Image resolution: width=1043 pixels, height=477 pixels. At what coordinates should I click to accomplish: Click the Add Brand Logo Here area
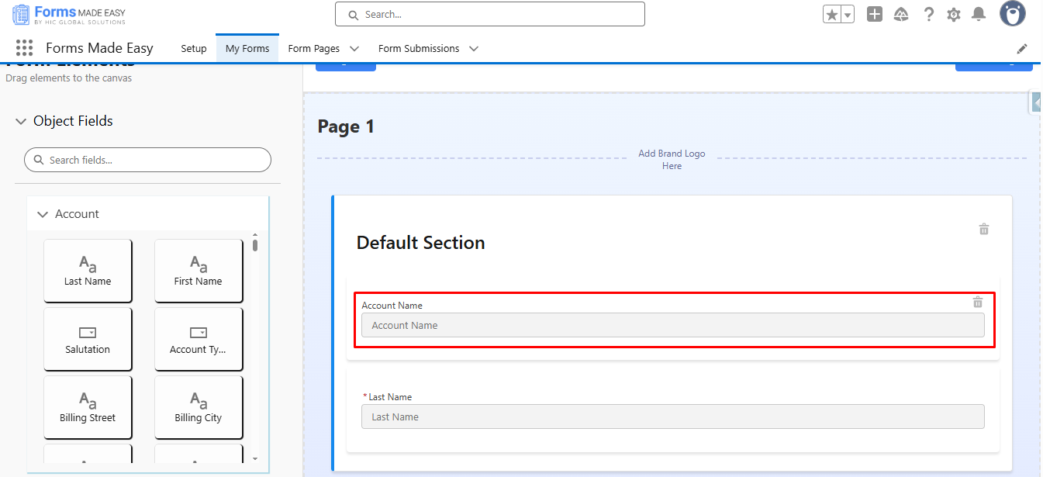coord(672,159)
